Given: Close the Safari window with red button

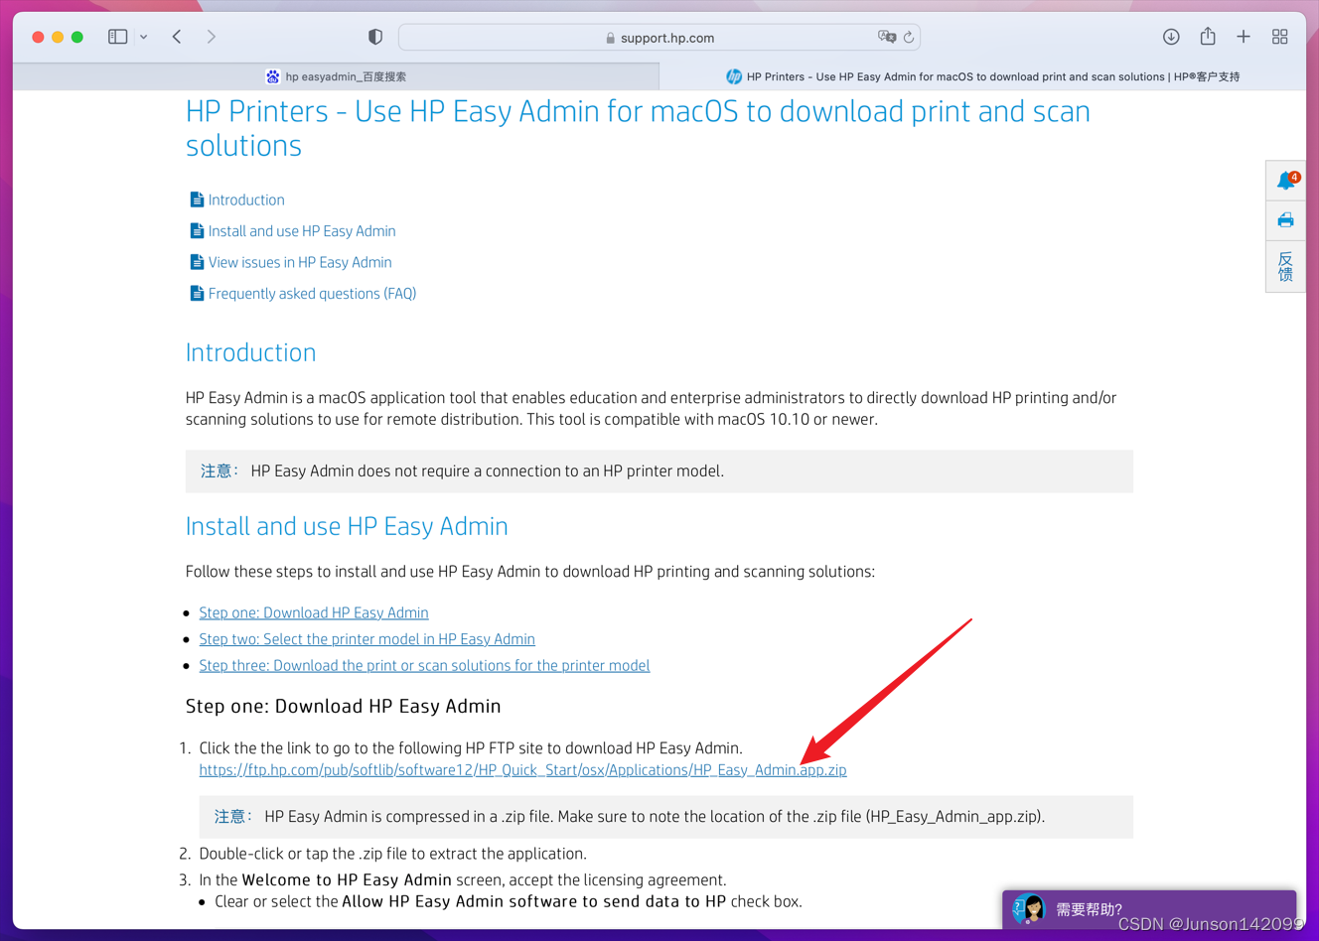Looking at the screenshot, I should click(38, 37).
